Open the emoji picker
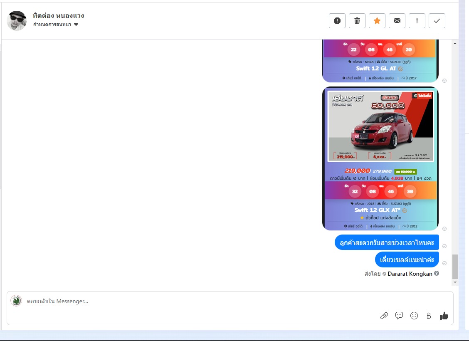This screenshot has width=469, height=341. [414, 316]
